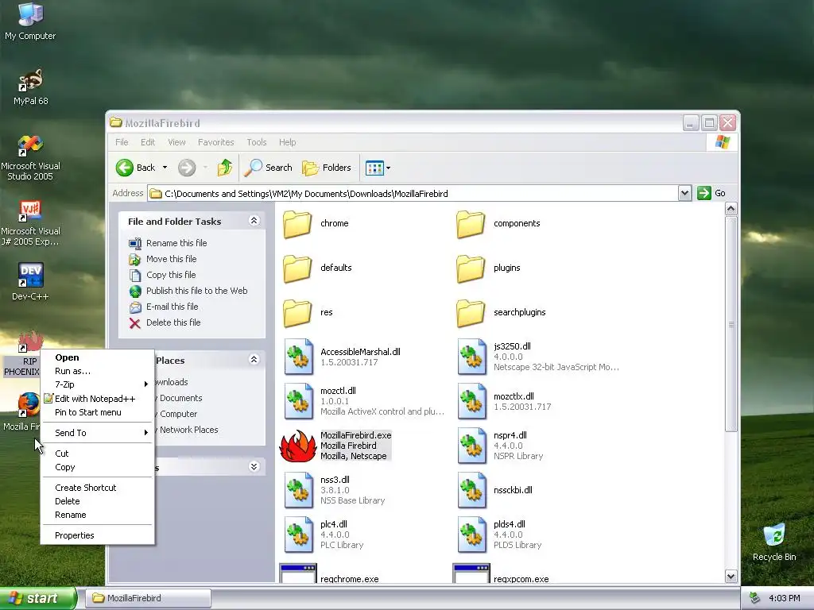Select the components folder

tap(498, 223)
